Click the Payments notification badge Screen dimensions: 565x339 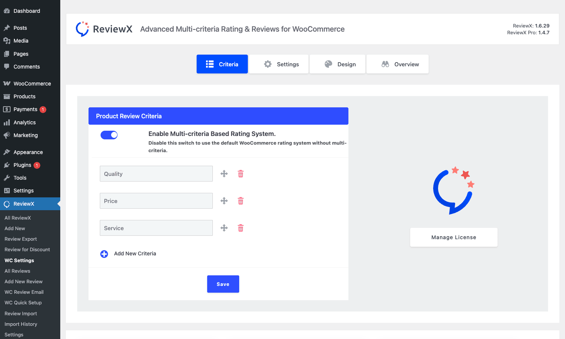43,110
